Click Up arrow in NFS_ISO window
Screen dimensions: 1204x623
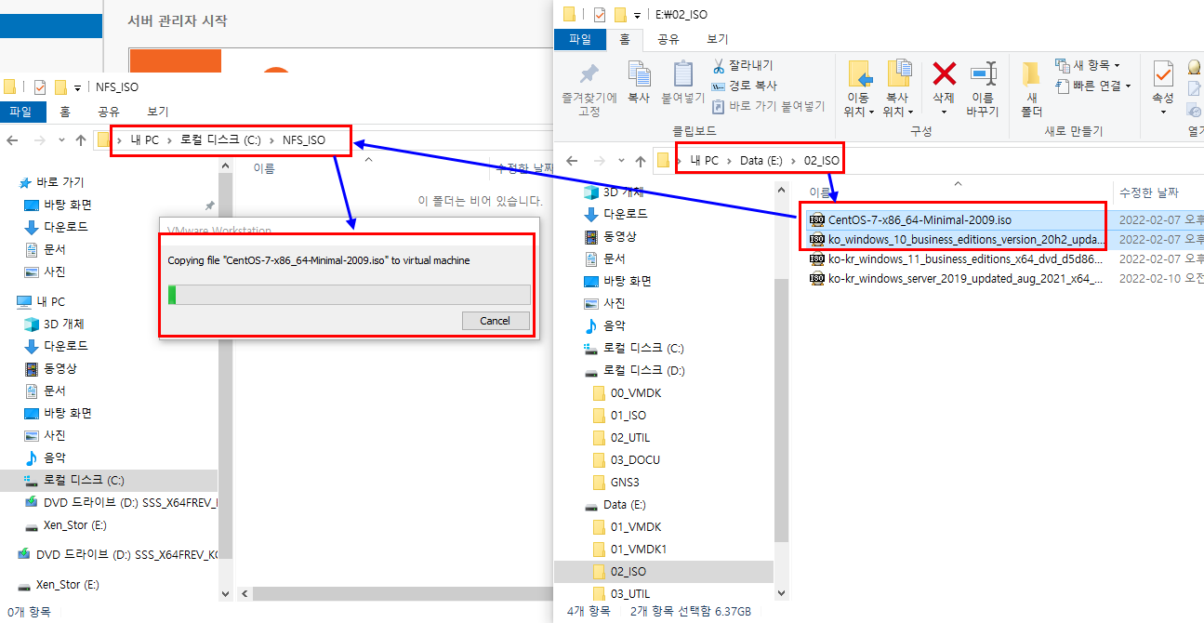(x=81, y=140)
